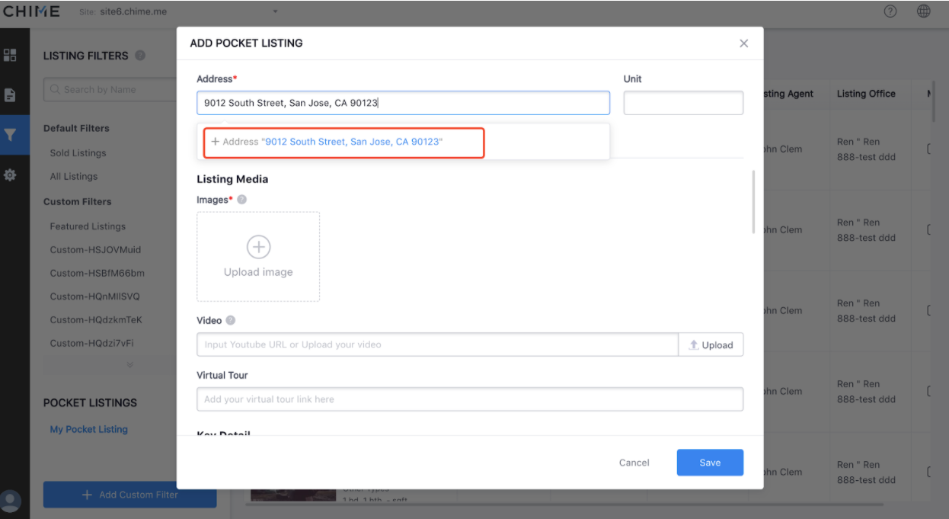Save the pocket listing

click(x=710, y=463)
